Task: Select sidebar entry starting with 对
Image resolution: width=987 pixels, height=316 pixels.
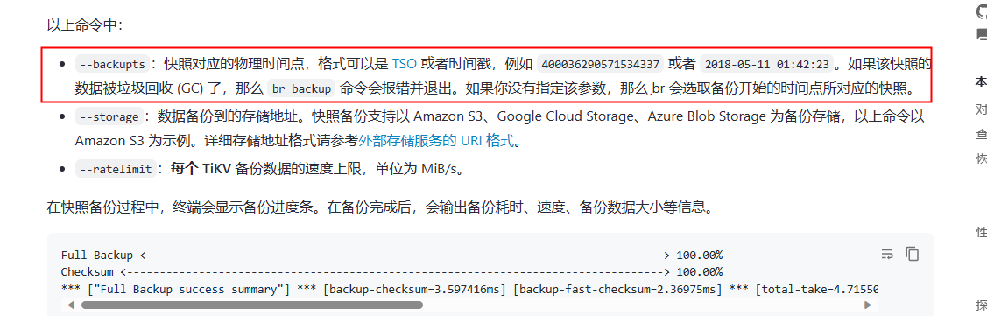Action: click(982, 109)
